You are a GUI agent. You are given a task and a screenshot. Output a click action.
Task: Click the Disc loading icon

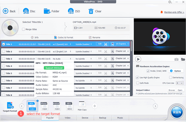26,11
